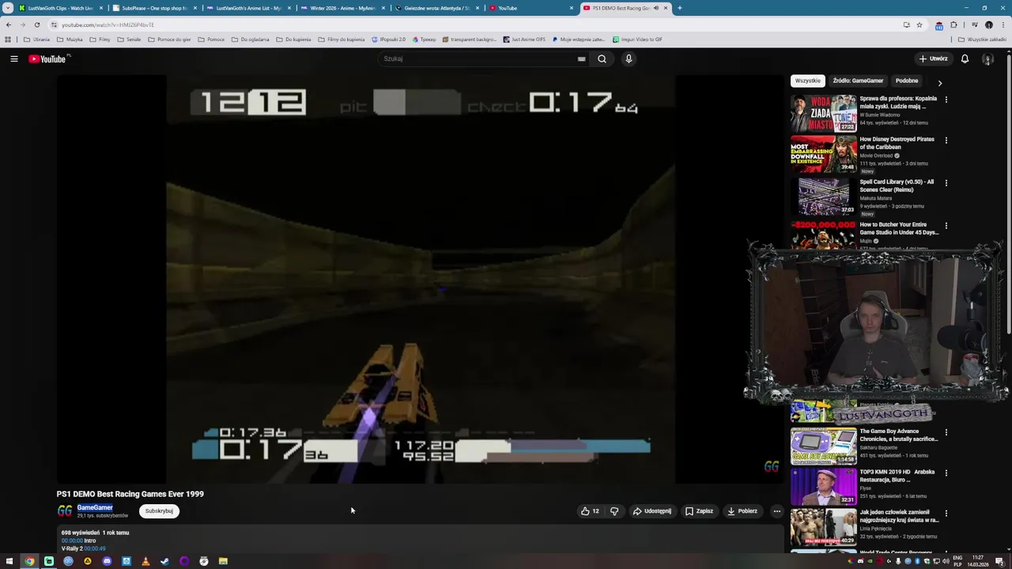1012x569 pixels.
Task: Bookmark this page with the star icon
Action: tap(919, 24)
